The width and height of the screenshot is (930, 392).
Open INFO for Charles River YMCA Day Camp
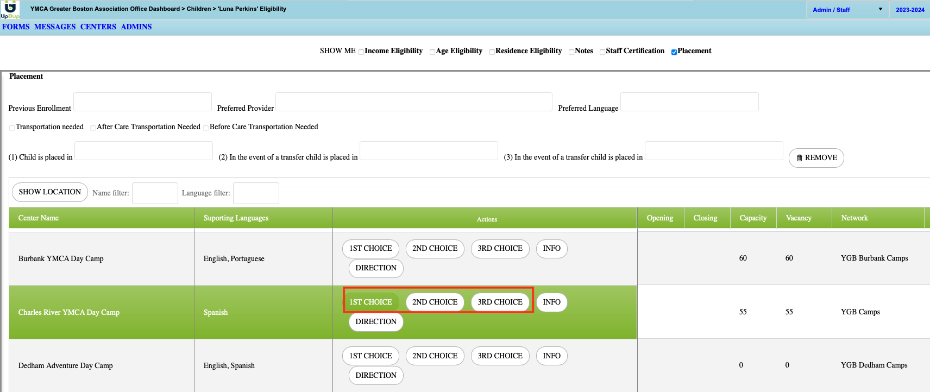[551, 302]
